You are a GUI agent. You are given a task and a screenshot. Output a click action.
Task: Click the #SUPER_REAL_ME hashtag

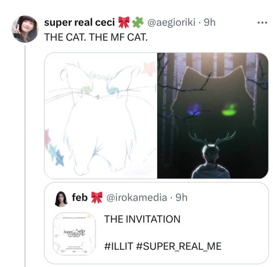pyautogui.click(x=179, y=246)
